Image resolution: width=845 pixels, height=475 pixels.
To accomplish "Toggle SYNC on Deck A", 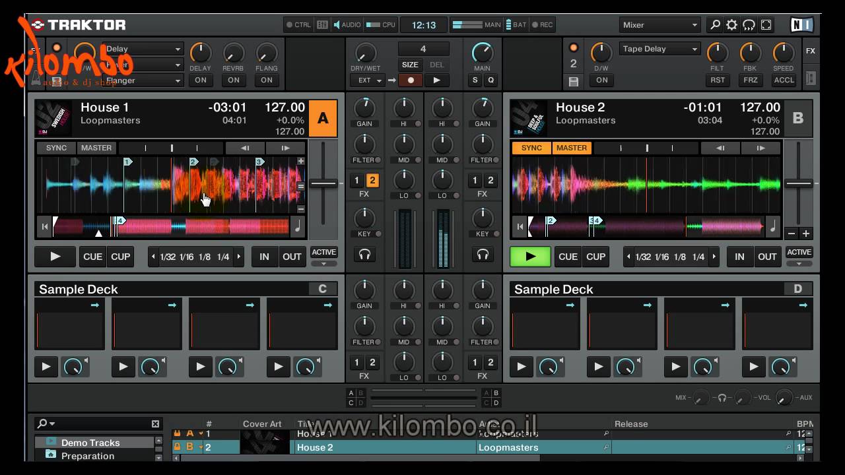I will point(56,148).
